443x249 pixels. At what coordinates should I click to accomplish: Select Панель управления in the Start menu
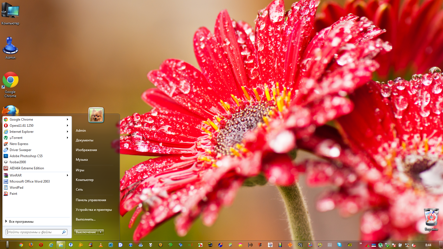[x=91, y=200]
